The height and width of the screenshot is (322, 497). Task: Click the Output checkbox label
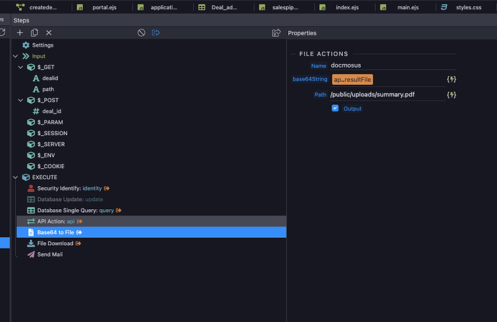pos(352,109)
